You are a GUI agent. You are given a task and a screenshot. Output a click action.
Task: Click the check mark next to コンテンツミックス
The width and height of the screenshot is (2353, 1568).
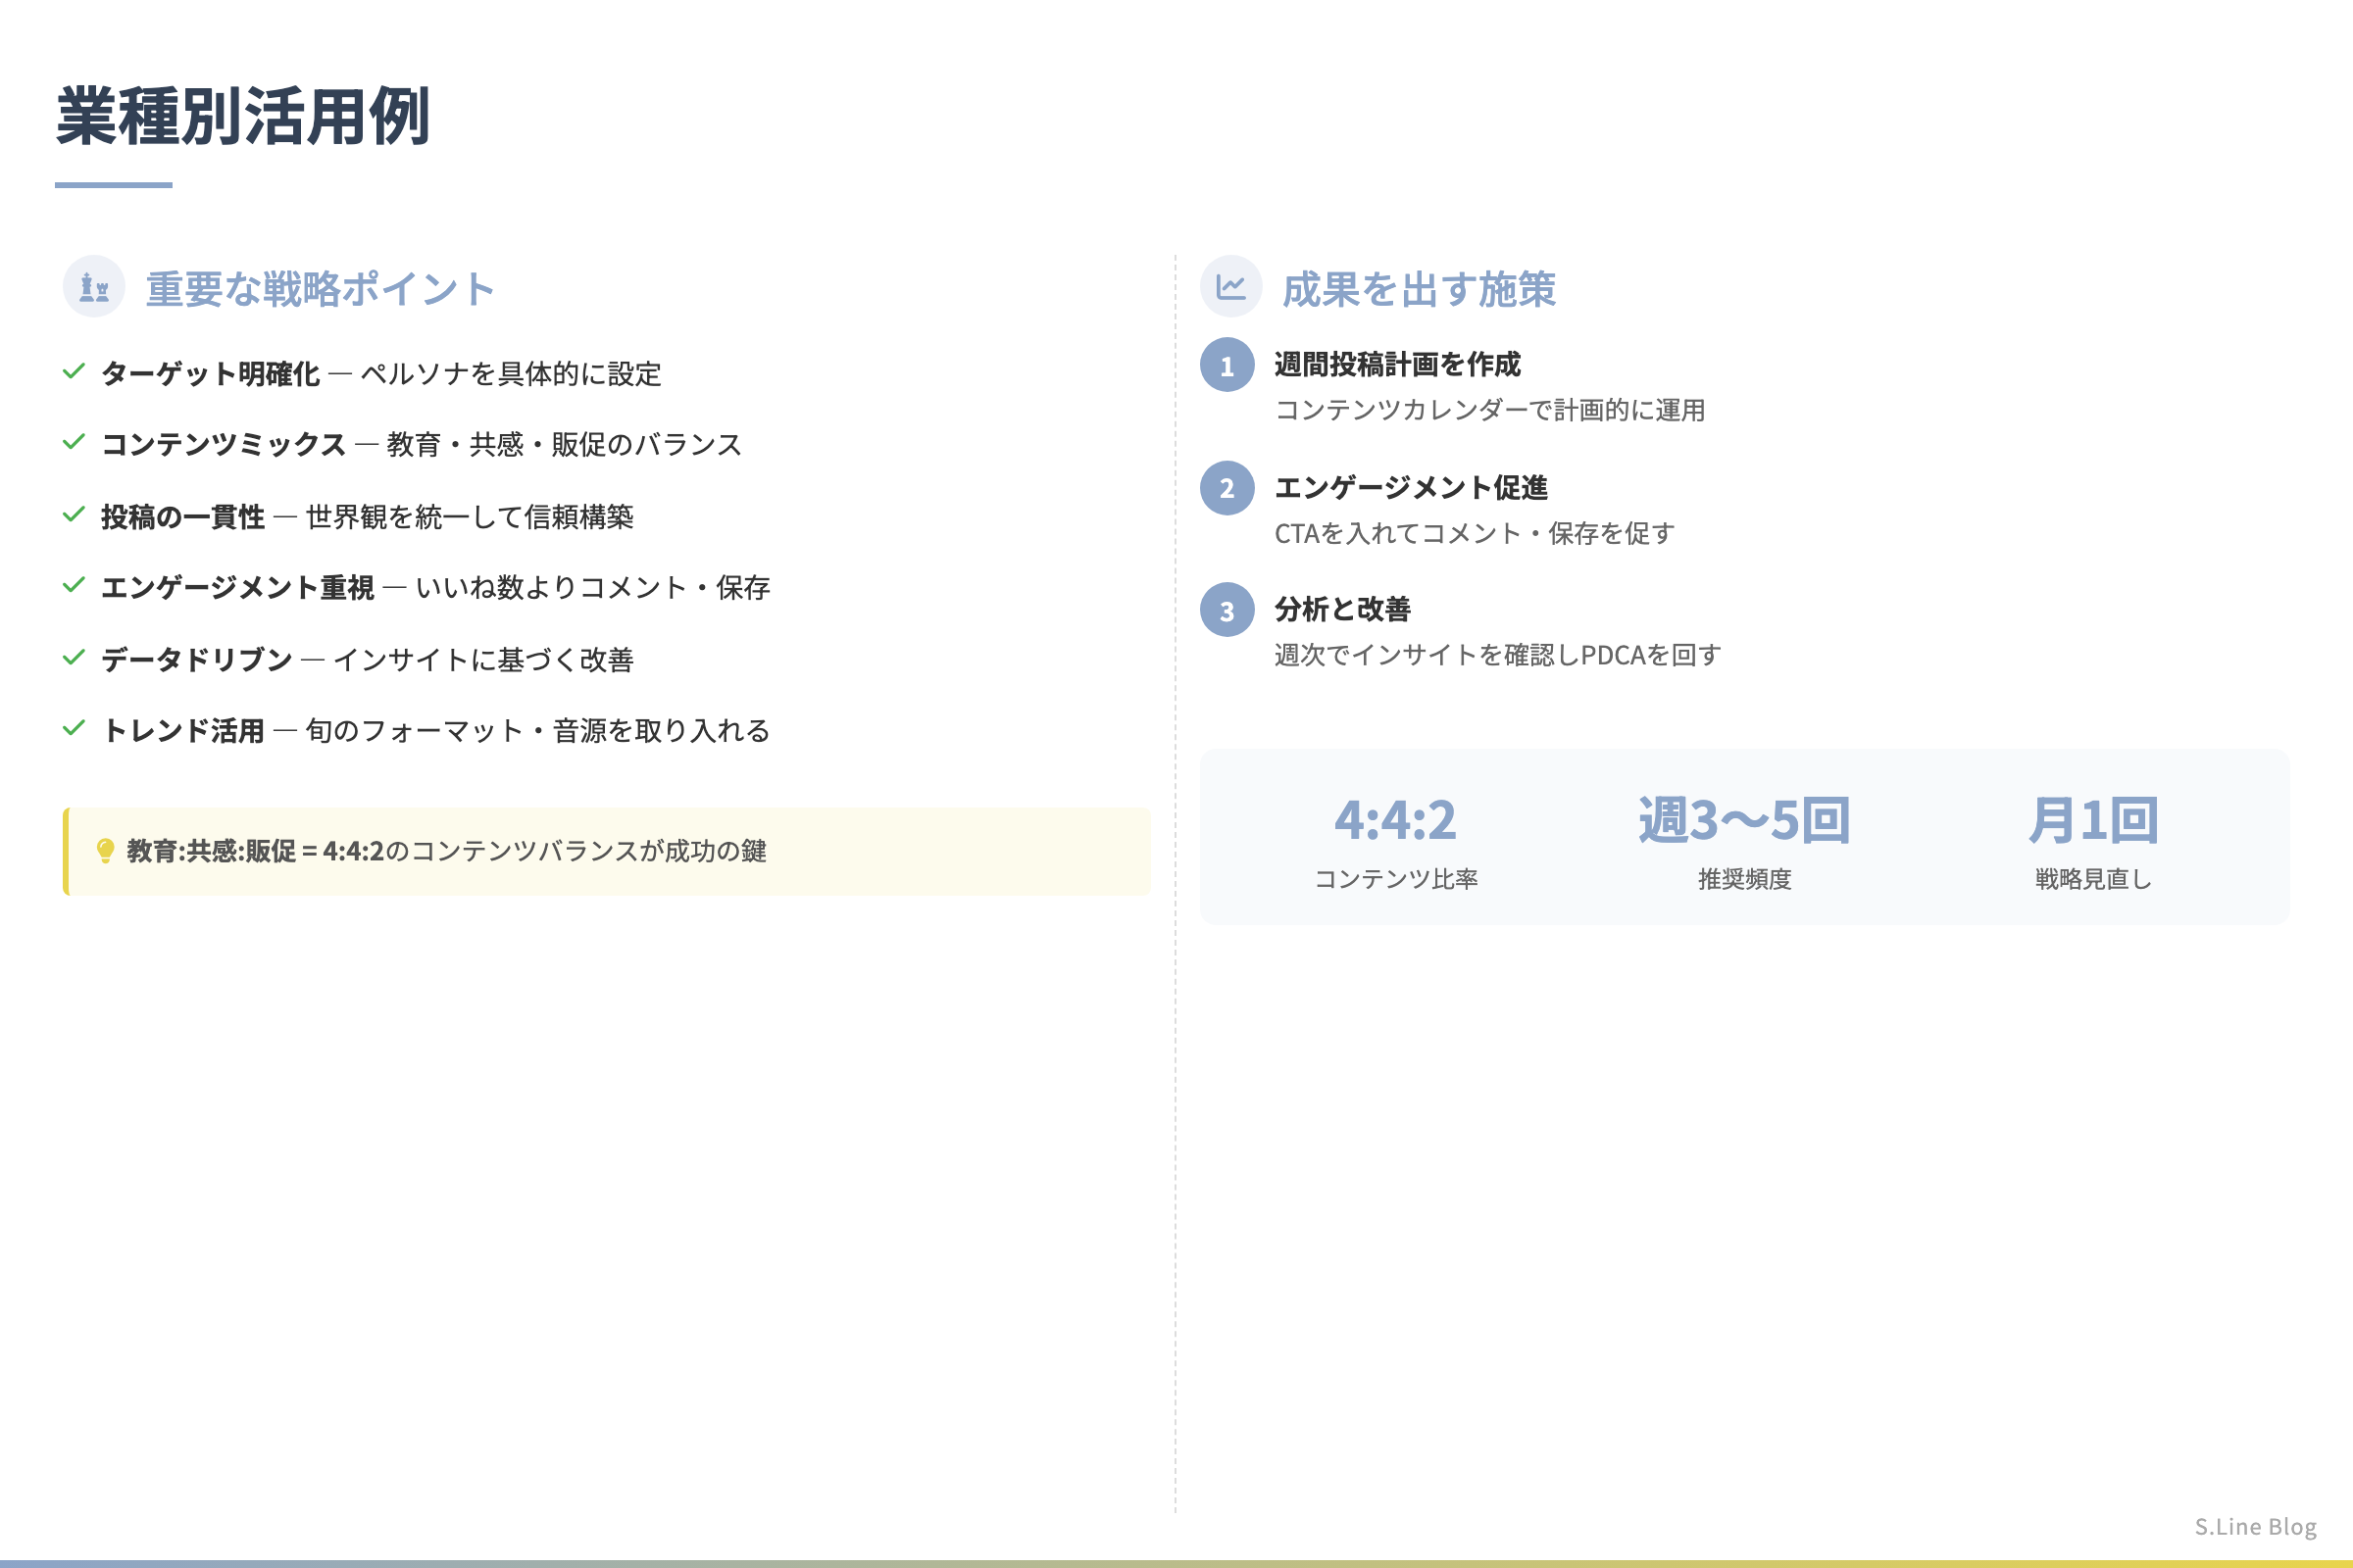(x=75, y=443)
